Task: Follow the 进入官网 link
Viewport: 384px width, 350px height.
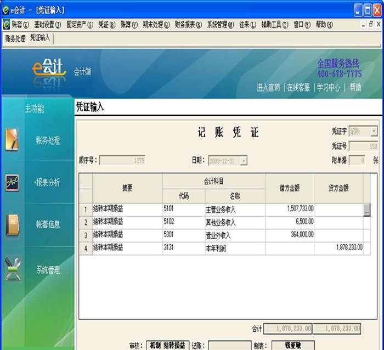Action: point(268,87)
